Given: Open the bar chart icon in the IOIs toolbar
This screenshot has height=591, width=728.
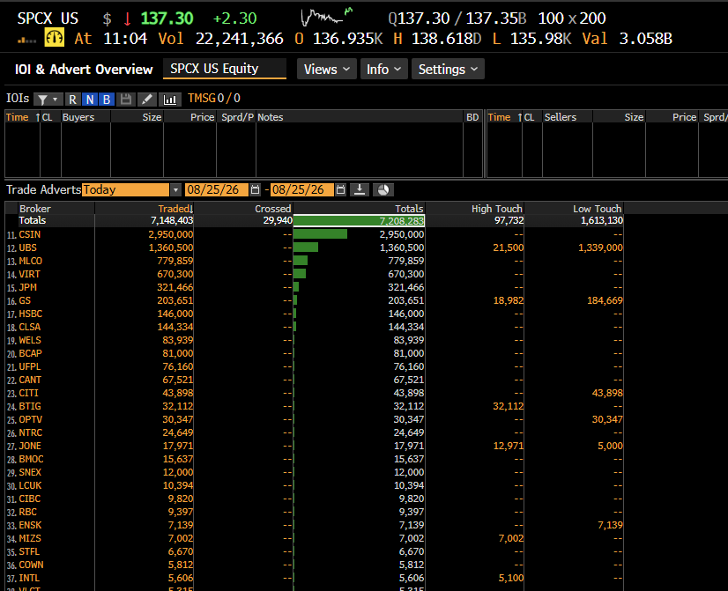Looking at the screenshot, I should (x=170, y=100).
